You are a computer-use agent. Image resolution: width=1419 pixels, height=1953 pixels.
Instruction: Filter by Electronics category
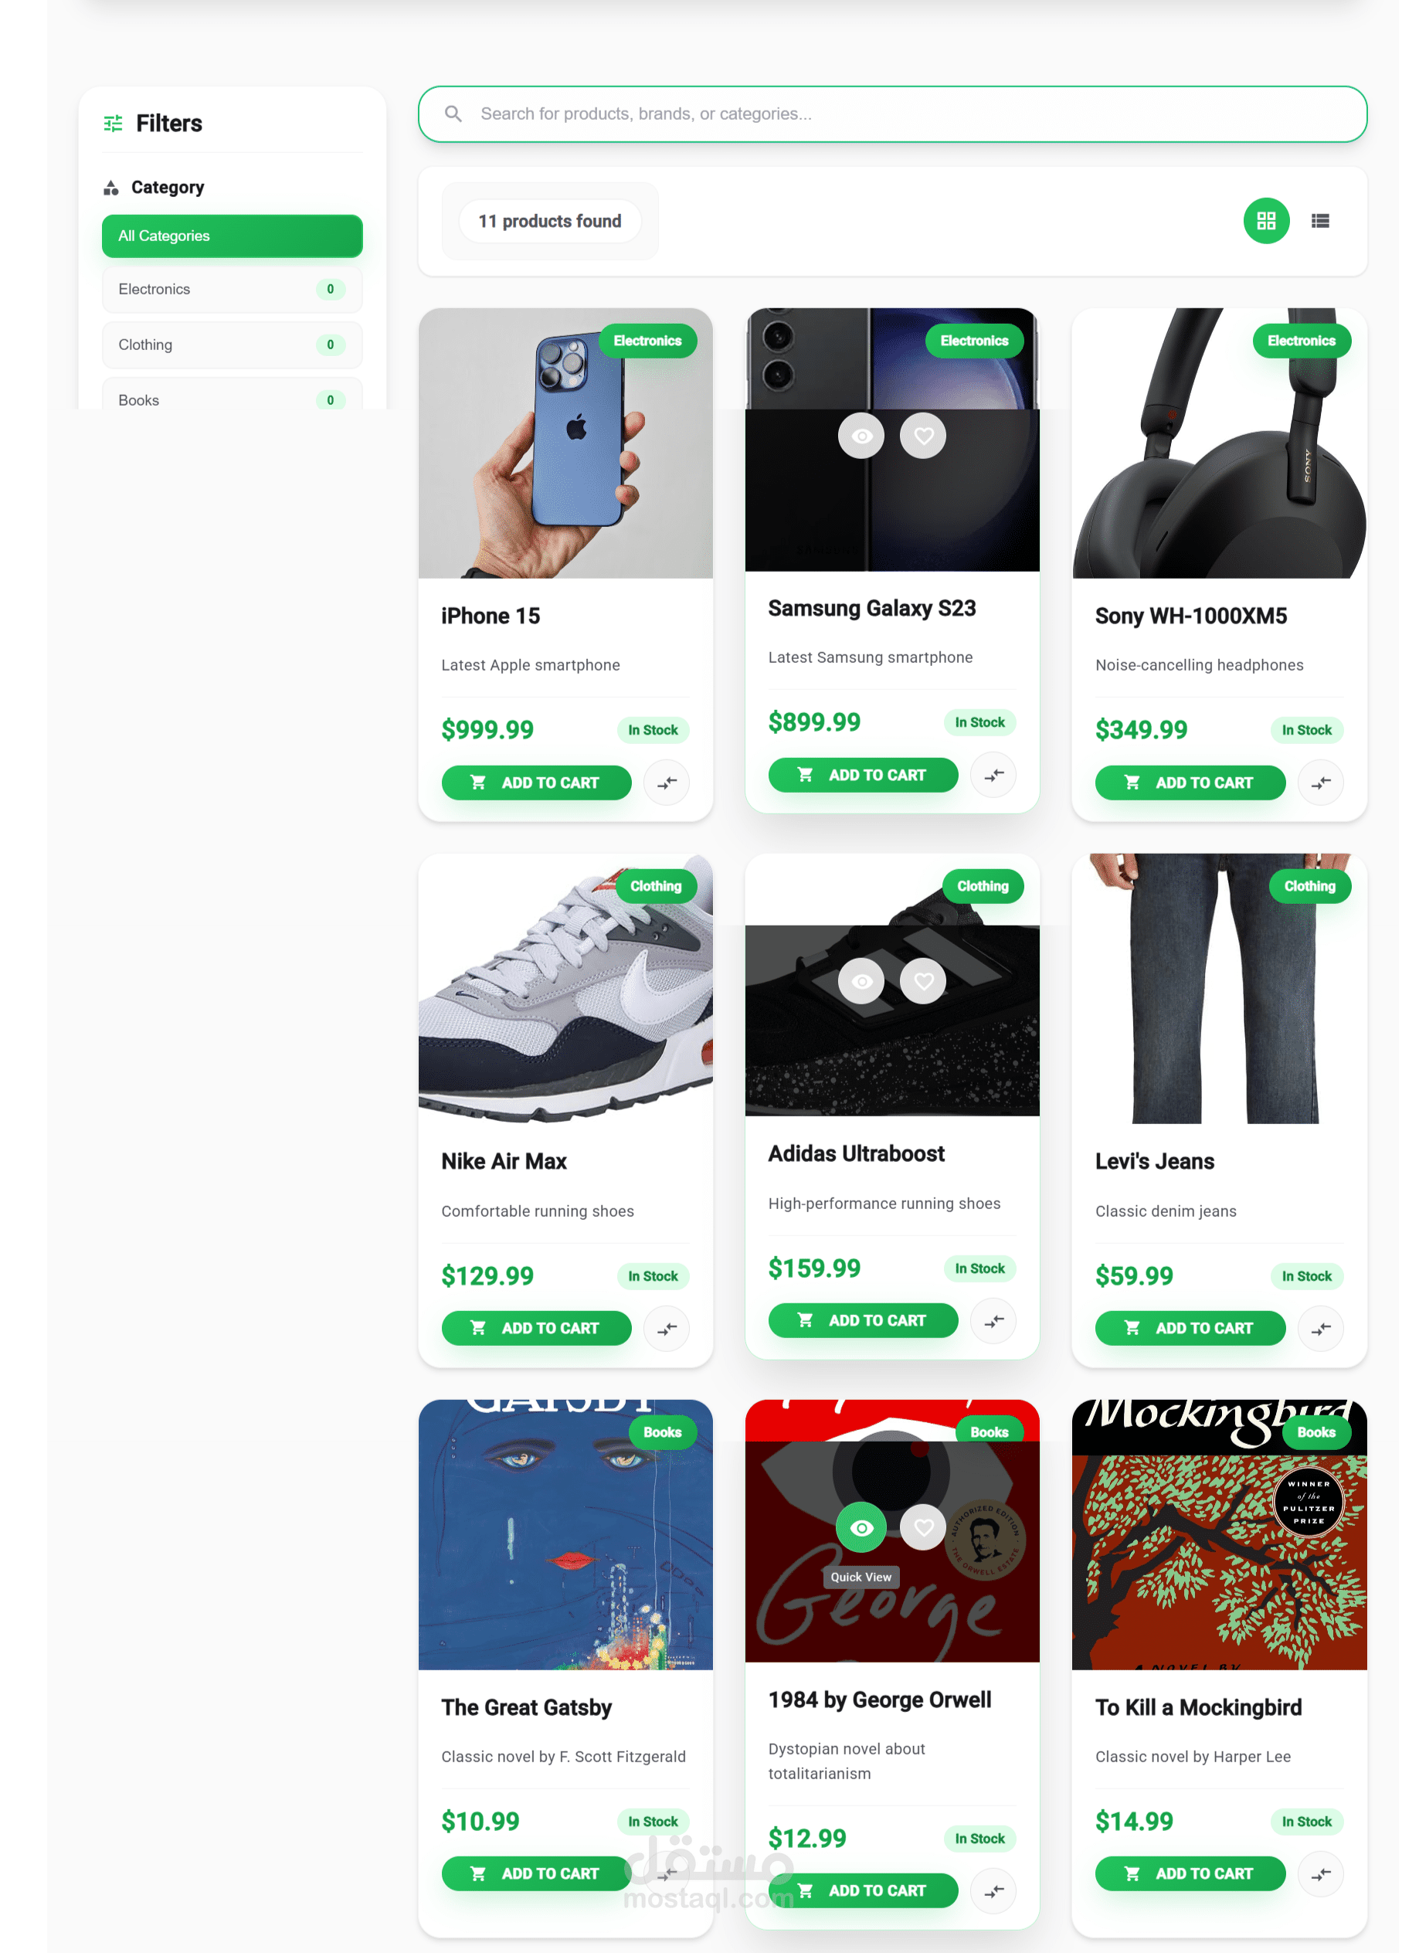(232, 290)
